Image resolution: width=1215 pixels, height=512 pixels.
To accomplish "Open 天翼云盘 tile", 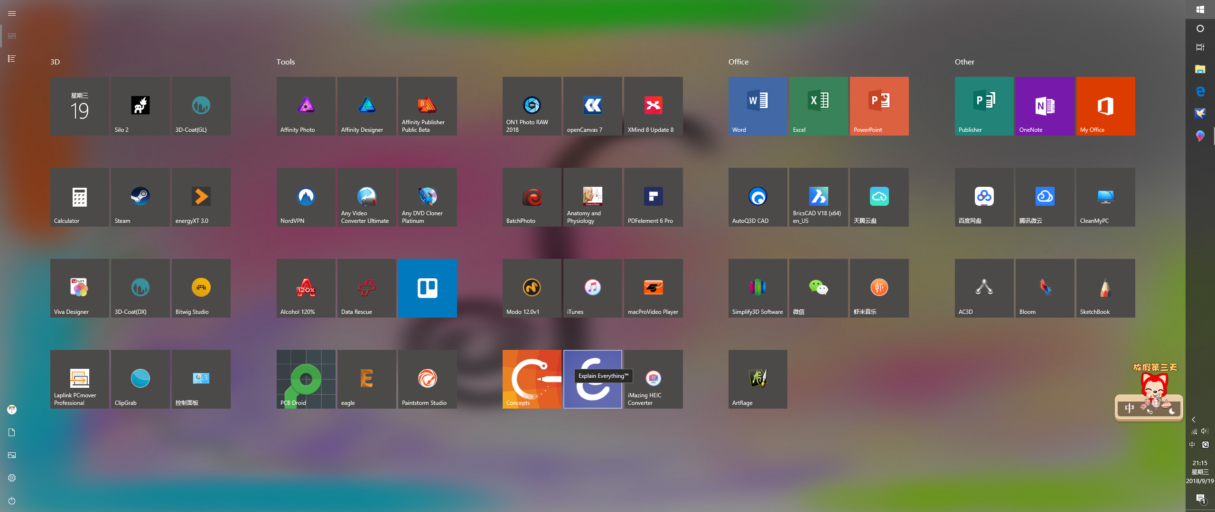I will tap(879, 197).
